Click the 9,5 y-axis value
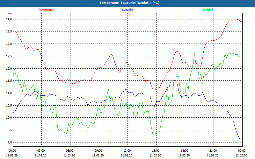Image resolution: width=255 pixels, height=159 pixels. click(10, 130)
